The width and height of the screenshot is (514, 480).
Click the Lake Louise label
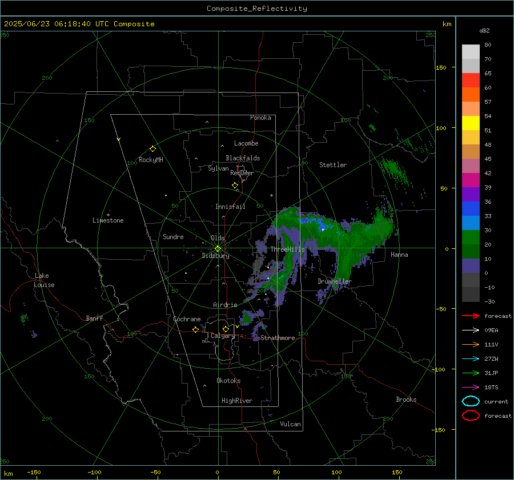tap(44, 280)
